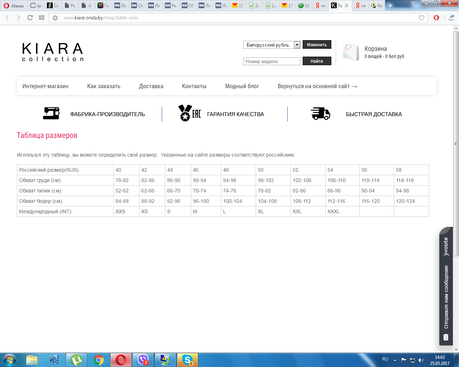Open the new tab plus button
Viewport: 459px width, 367px height.
(x=391, y=5)
